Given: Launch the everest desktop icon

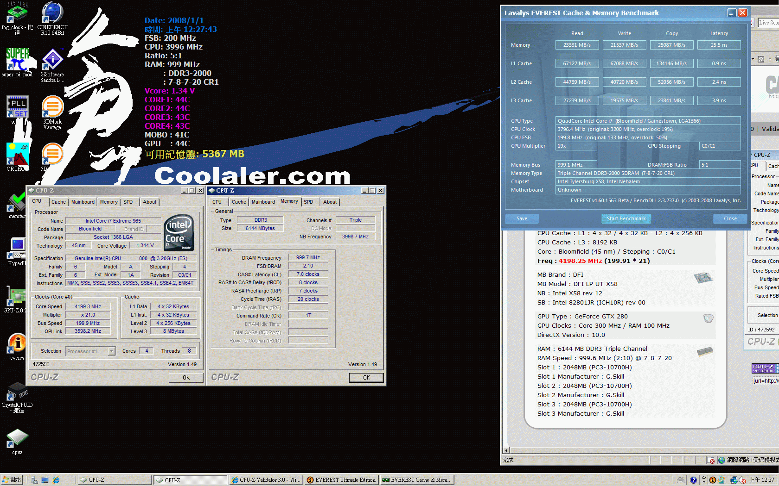Looking at the screenshot, I should (x=17, y=346).
